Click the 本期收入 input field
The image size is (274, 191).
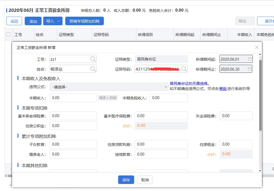coord(73,98)
